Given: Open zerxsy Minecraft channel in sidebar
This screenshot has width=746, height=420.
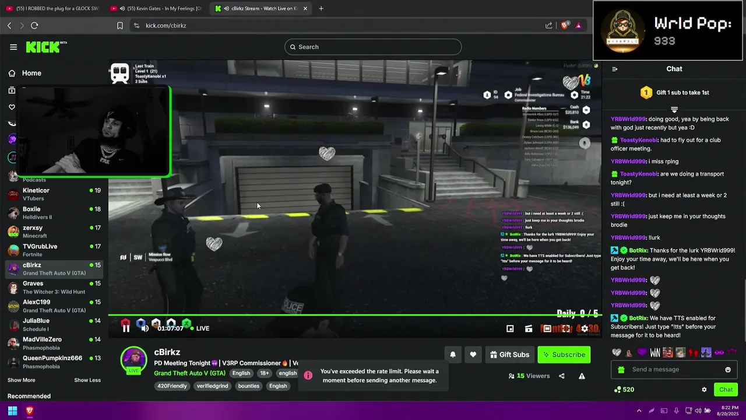Looking at the screenshot, I should click(54, 232).
